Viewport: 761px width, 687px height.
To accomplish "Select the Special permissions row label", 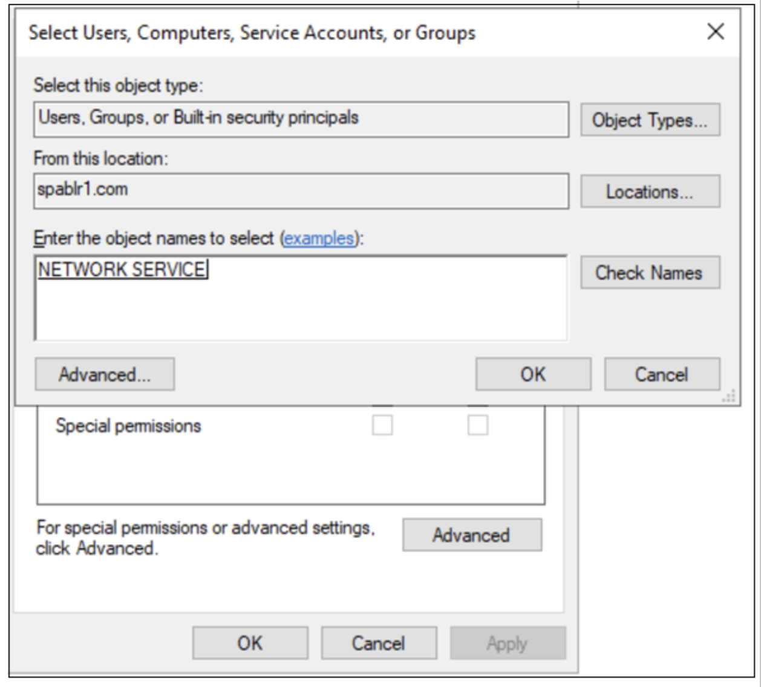I will point(128,426).
